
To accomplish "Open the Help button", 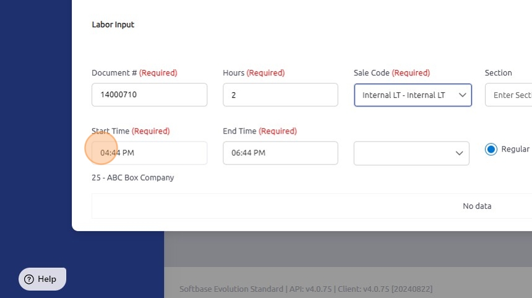I will pyautogui.click(x=42, y=279).
